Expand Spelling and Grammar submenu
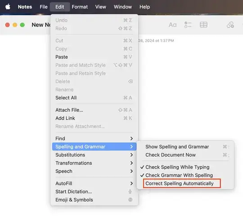Viewport: 243px width, 217px height. click(x=94, y=147)
